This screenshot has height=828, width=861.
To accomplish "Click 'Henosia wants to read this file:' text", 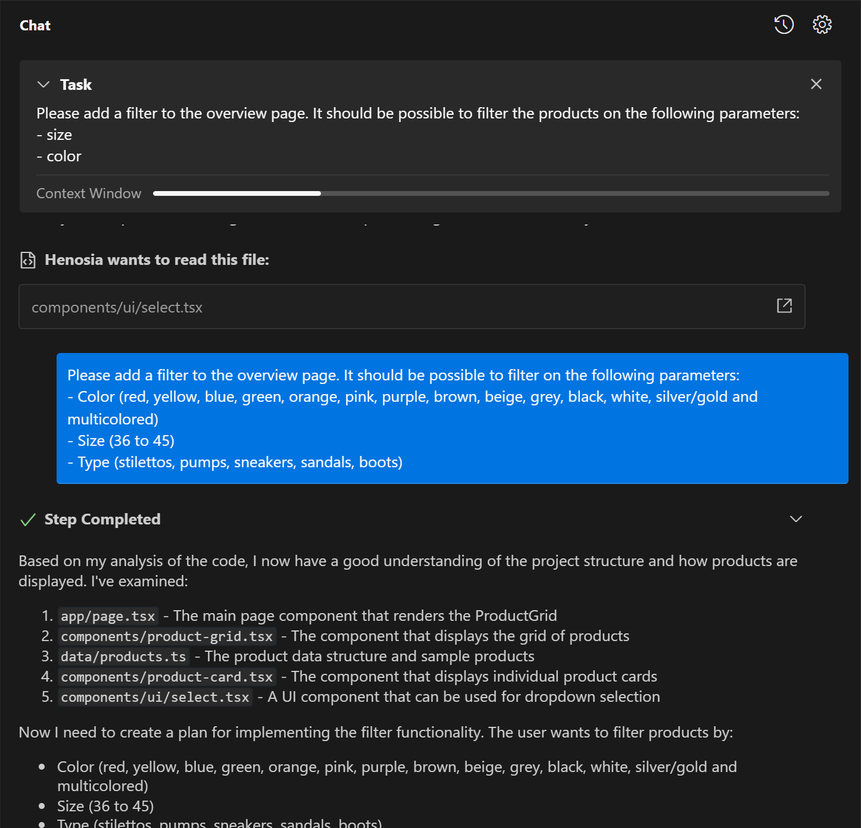I will tap(157, 260).
